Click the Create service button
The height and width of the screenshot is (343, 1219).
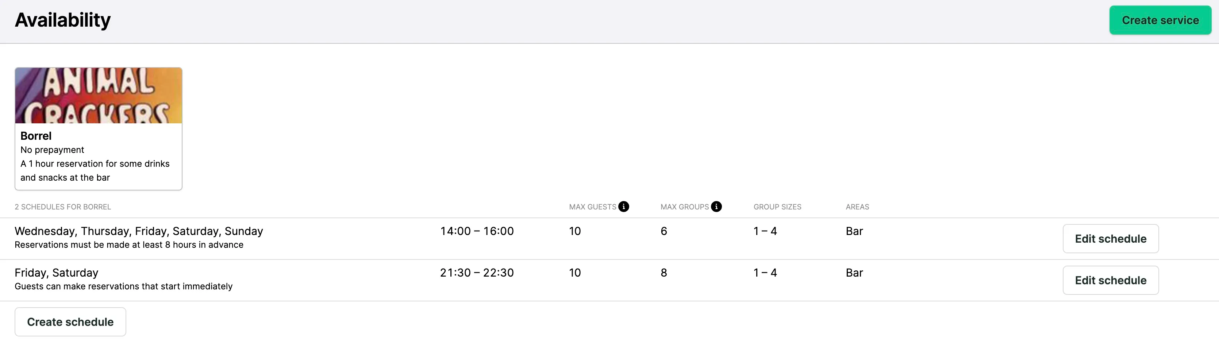[1160, 20]
